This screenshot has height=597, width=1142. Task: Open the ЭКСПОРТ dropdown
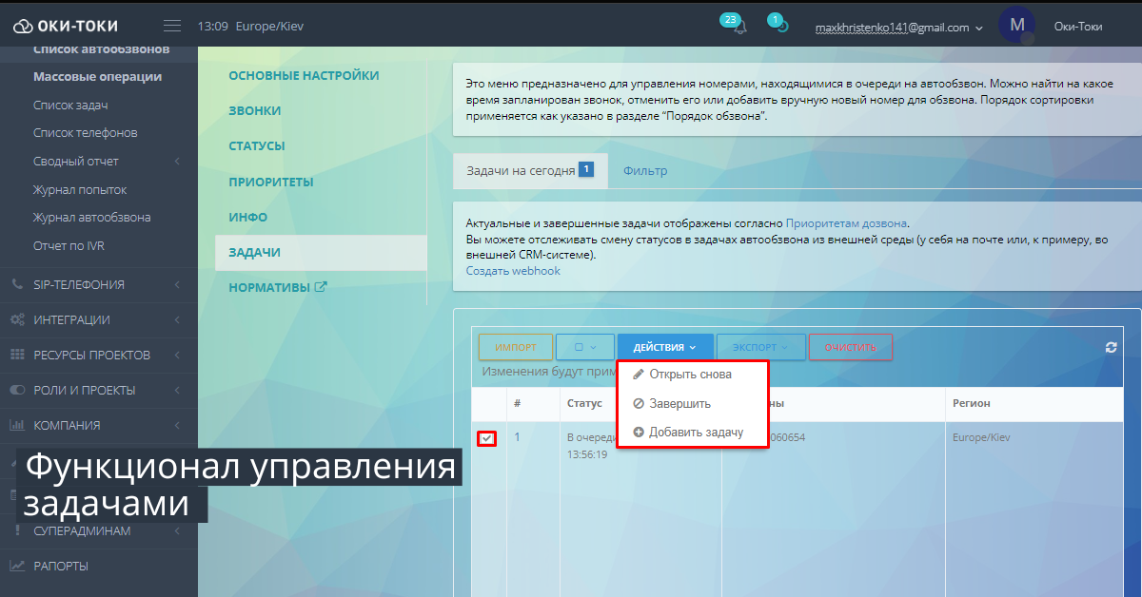coord(760,346)
